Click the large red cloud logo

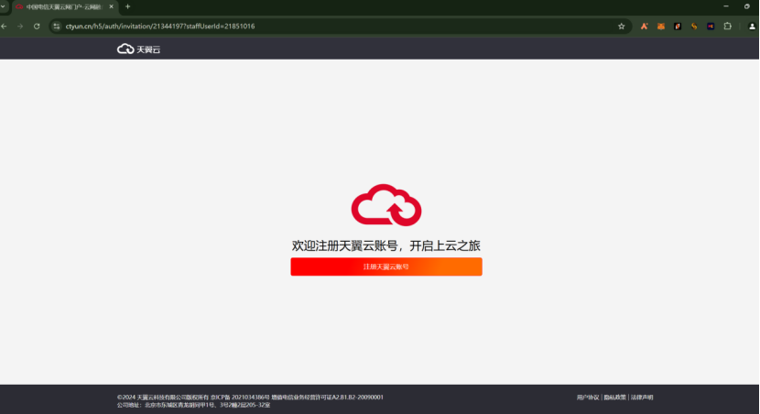tap(386, 204)
